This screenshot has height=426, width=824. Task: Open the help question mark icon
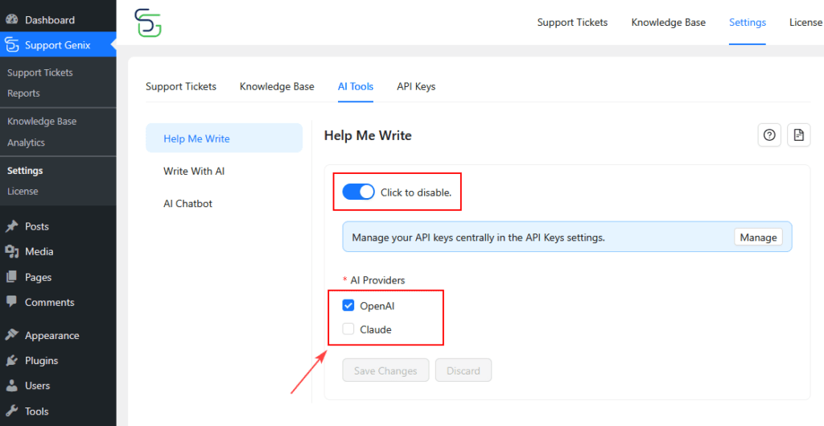[769, 135]
